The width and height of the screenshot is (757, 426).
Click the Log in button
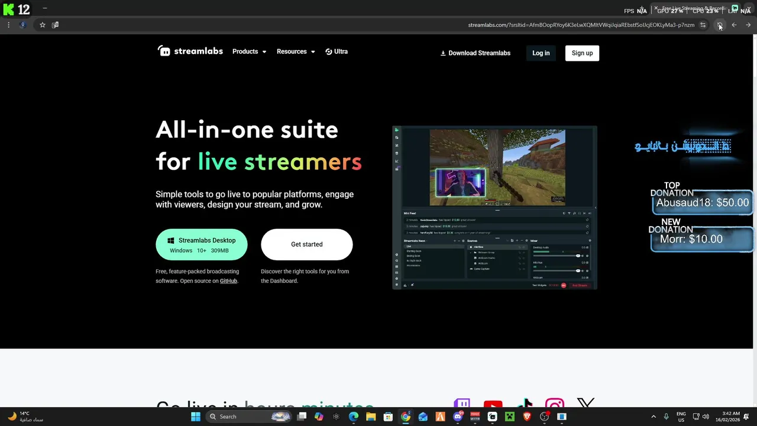[x=541, y=53]
